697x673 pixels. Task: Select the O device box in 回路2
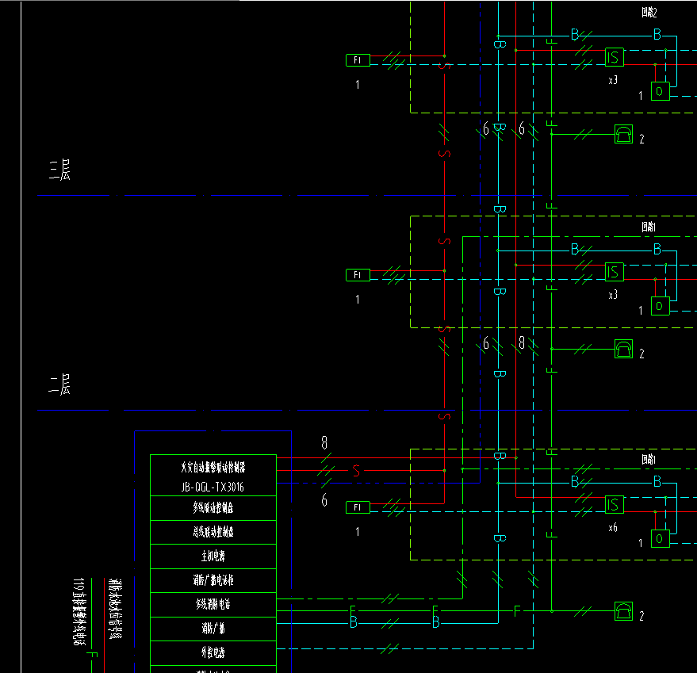660,91
